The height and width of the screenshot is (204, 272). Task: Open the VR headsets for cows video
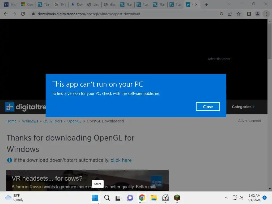pos(87,180)
